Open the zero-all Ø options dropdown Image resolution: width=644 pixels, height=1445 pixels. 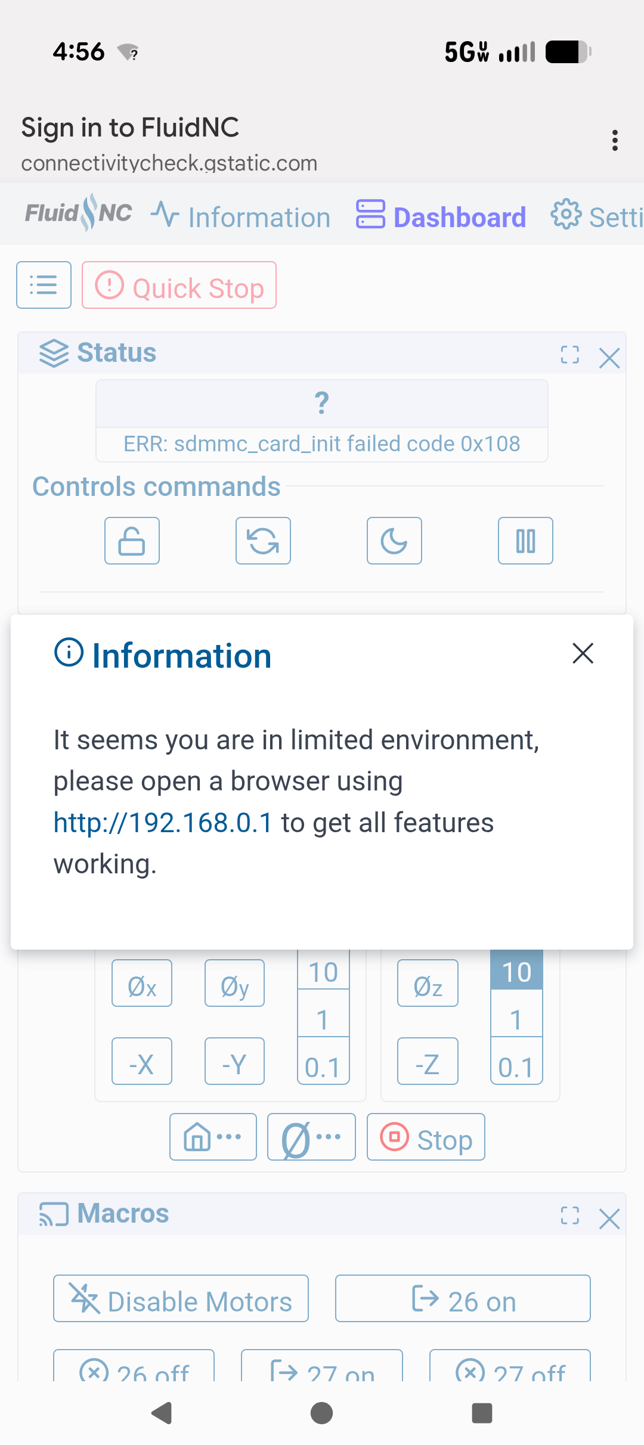tap(311, 1137)
